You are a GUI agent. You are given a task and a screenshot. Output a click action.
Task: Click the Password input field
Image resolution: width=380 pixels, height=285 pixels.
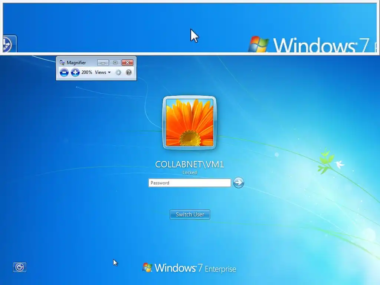[190, 183]
